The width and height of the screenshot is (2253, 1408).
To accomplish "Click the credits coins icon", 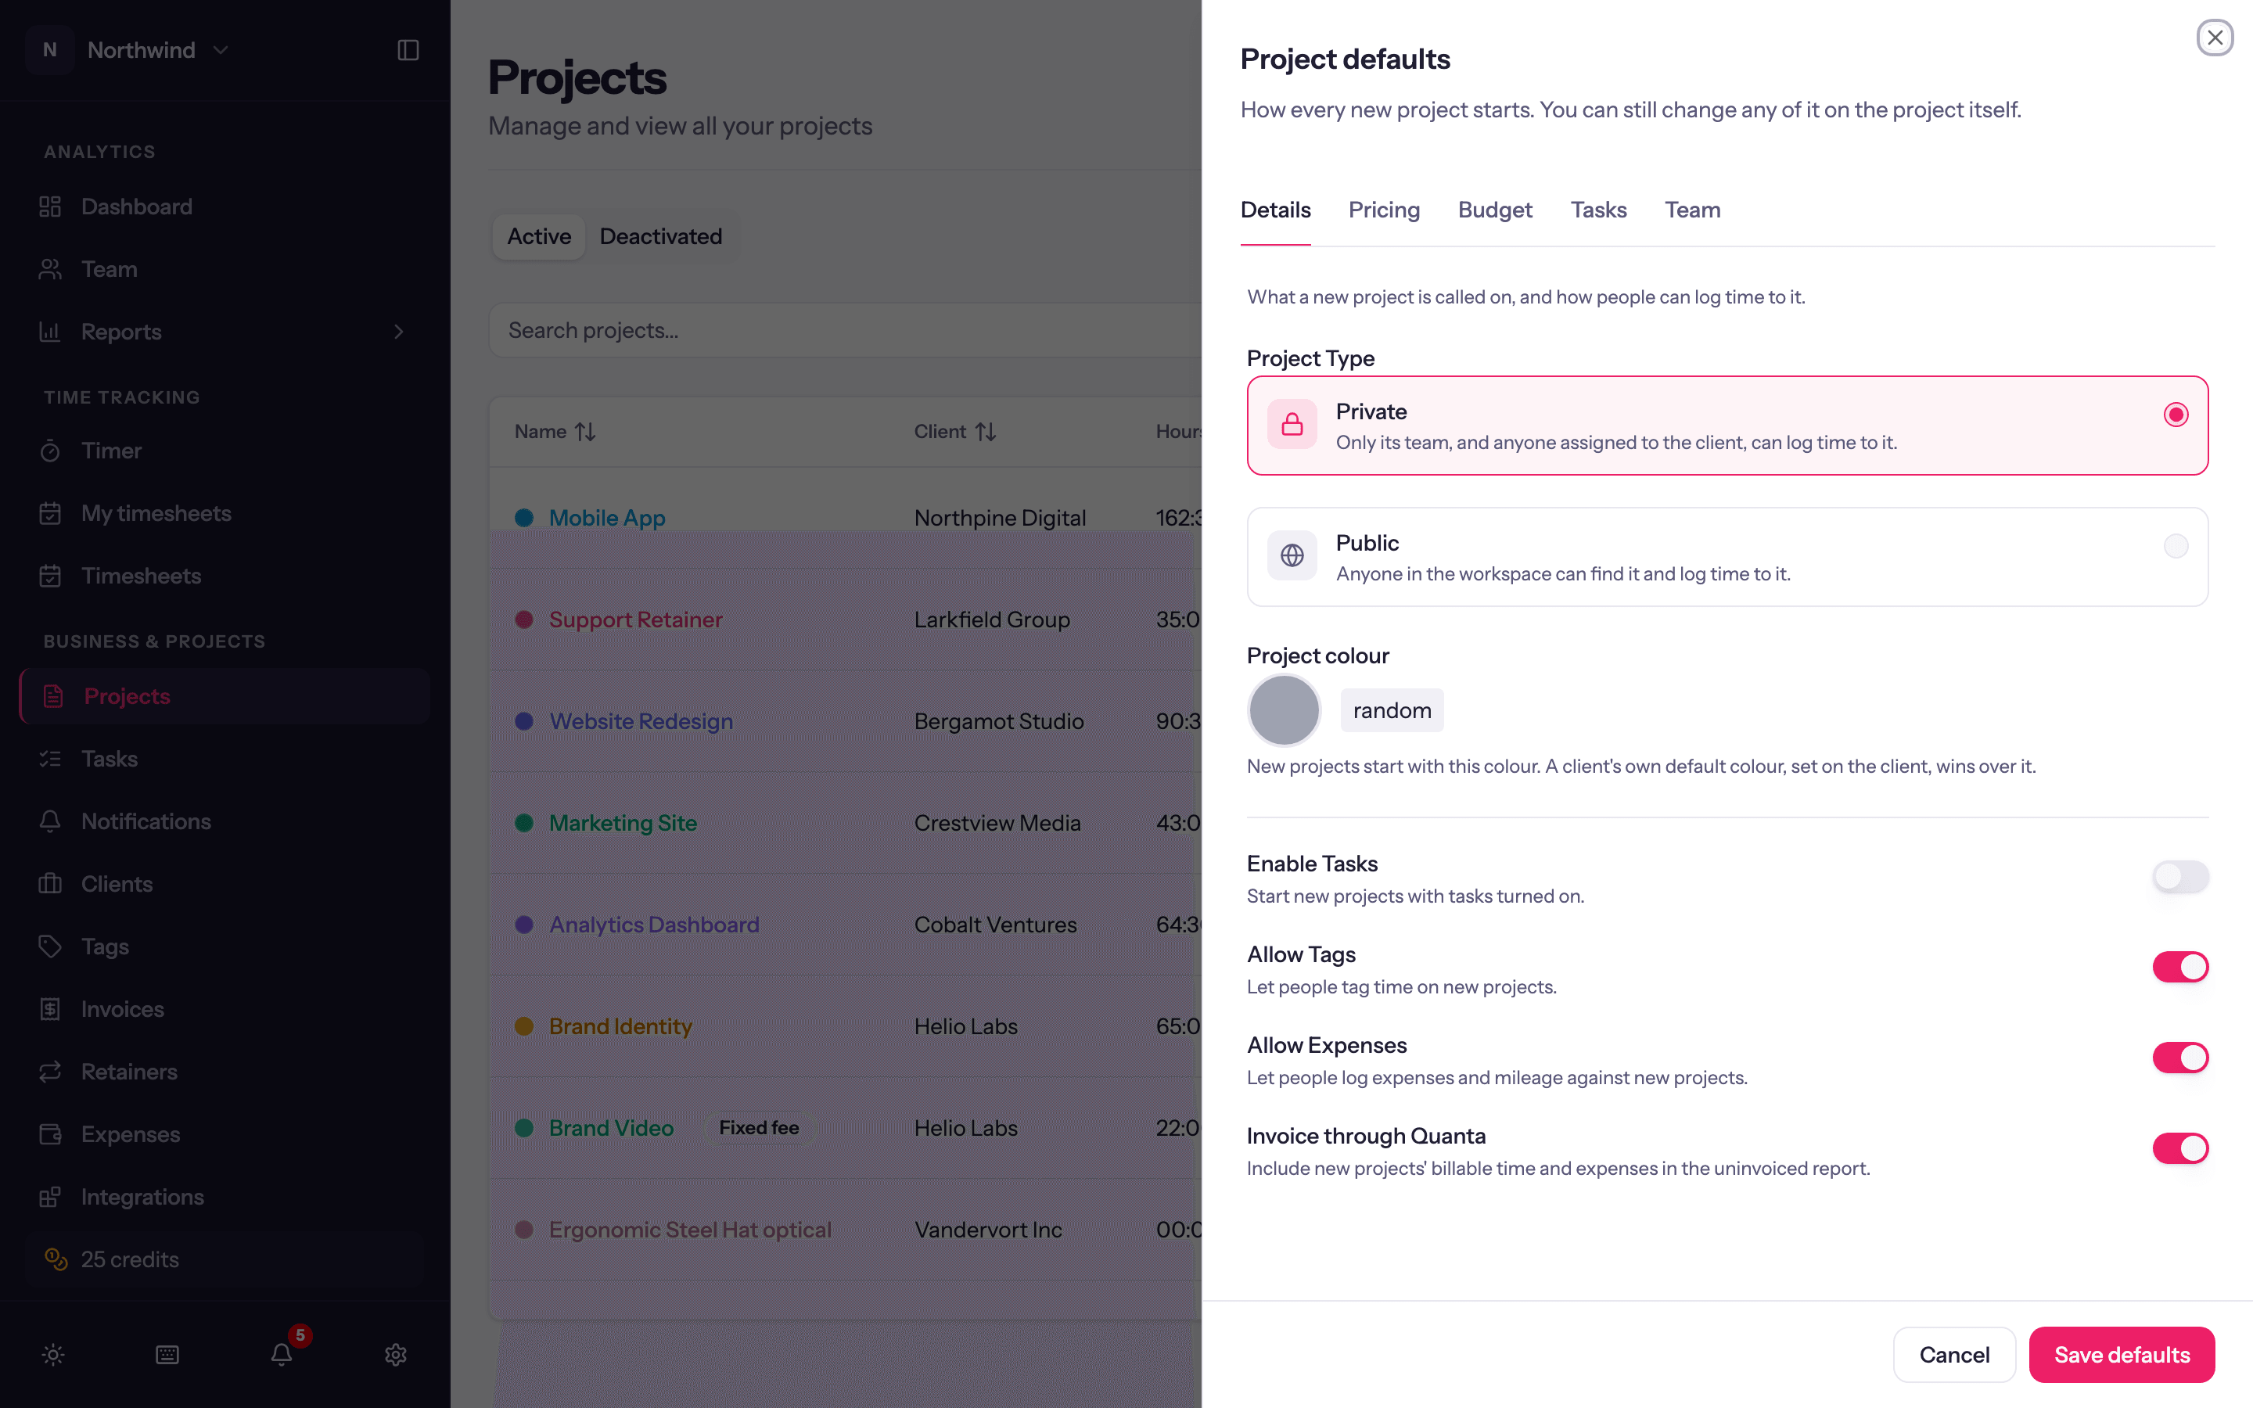I will click(x=56, y=1259).
